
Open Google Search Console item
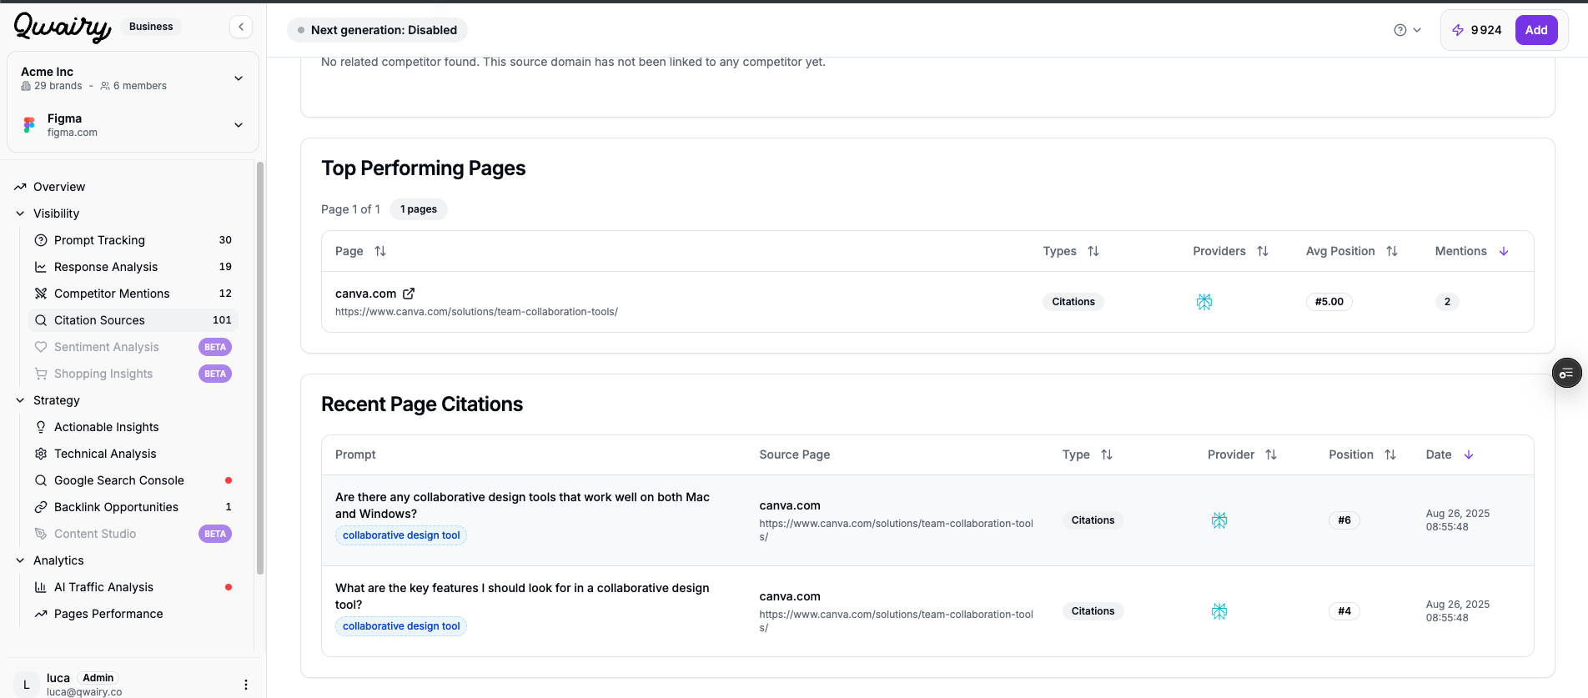pyautogui.click(x=119, y=480)
